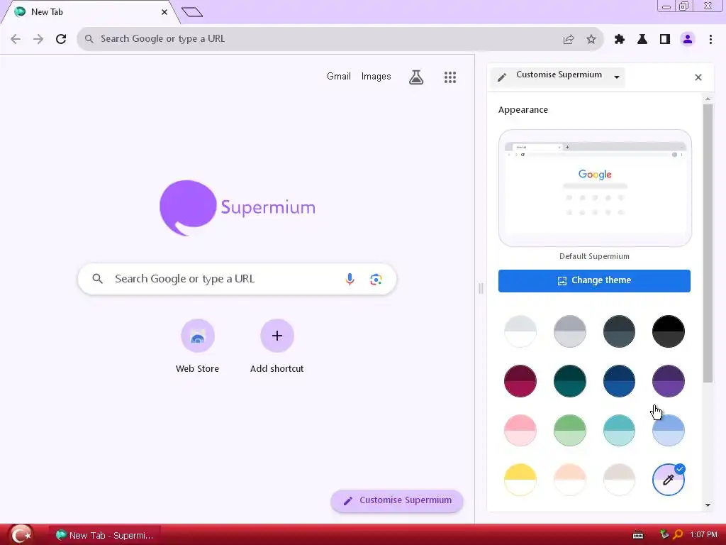This screenshot has height=545, width=726.
Task: Click the Default Supermium theme preview
Action: click(595, 187)
